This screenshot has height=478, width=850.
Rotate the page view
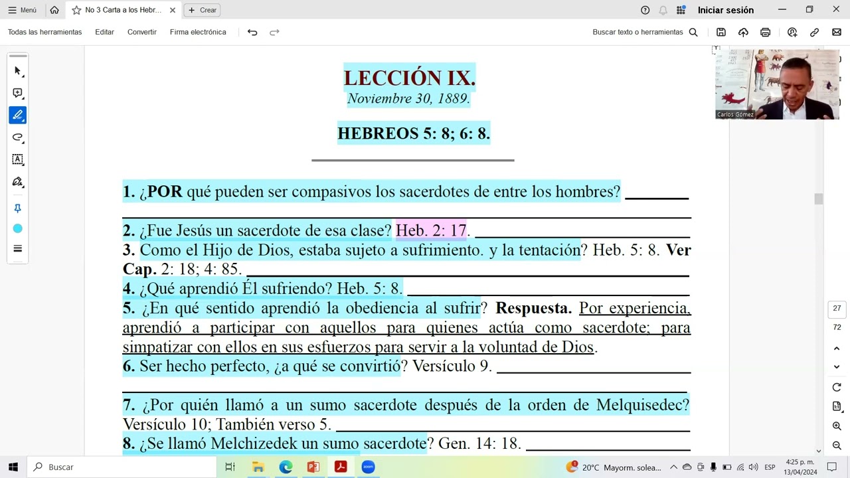(837, 388)
